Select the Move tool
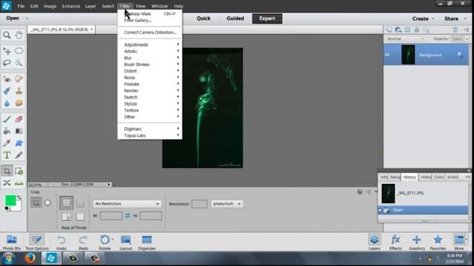 pos(7,51)
